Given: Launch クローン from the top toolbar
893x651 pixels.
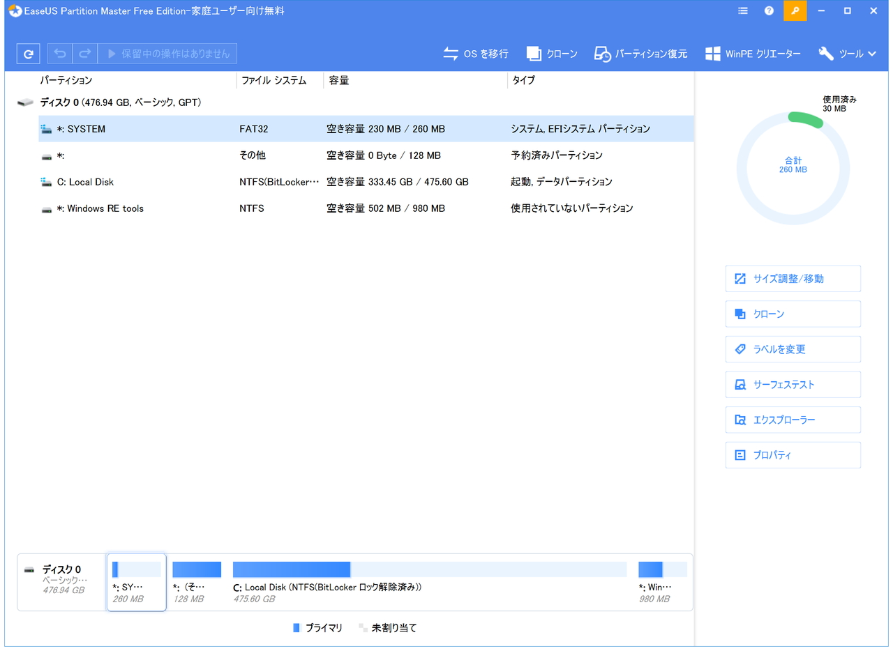Looking at the screenshot, I should pyautogui.click(x=552, y=53).
